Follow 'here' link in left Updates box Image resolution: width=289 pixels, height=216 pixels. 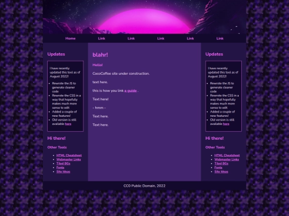coord(68,124)
